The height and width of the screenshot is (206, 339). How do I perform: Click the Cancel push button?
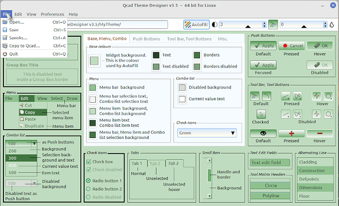(291, 46)
